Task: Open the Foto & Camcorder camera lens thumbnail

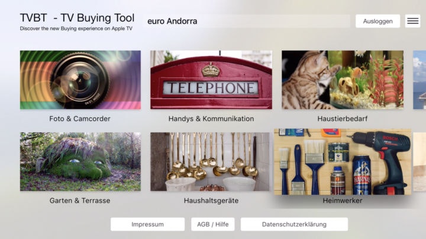Action: tap(80, 80)
